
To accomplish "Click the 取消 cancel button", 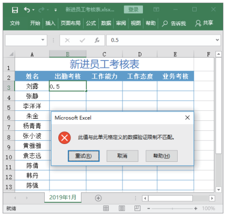I will click(x=122, y=156).
